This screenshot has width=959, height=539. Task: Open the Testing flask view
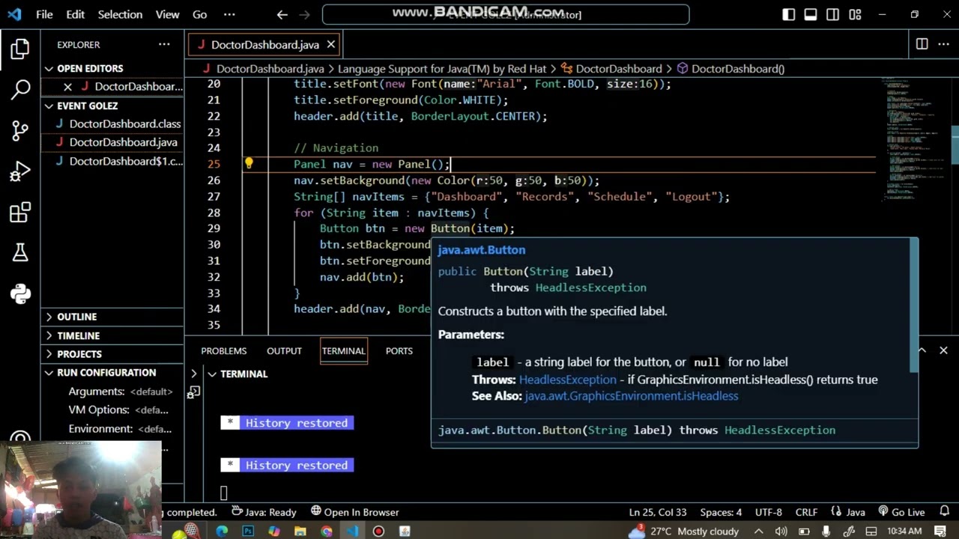pos(20,253)
